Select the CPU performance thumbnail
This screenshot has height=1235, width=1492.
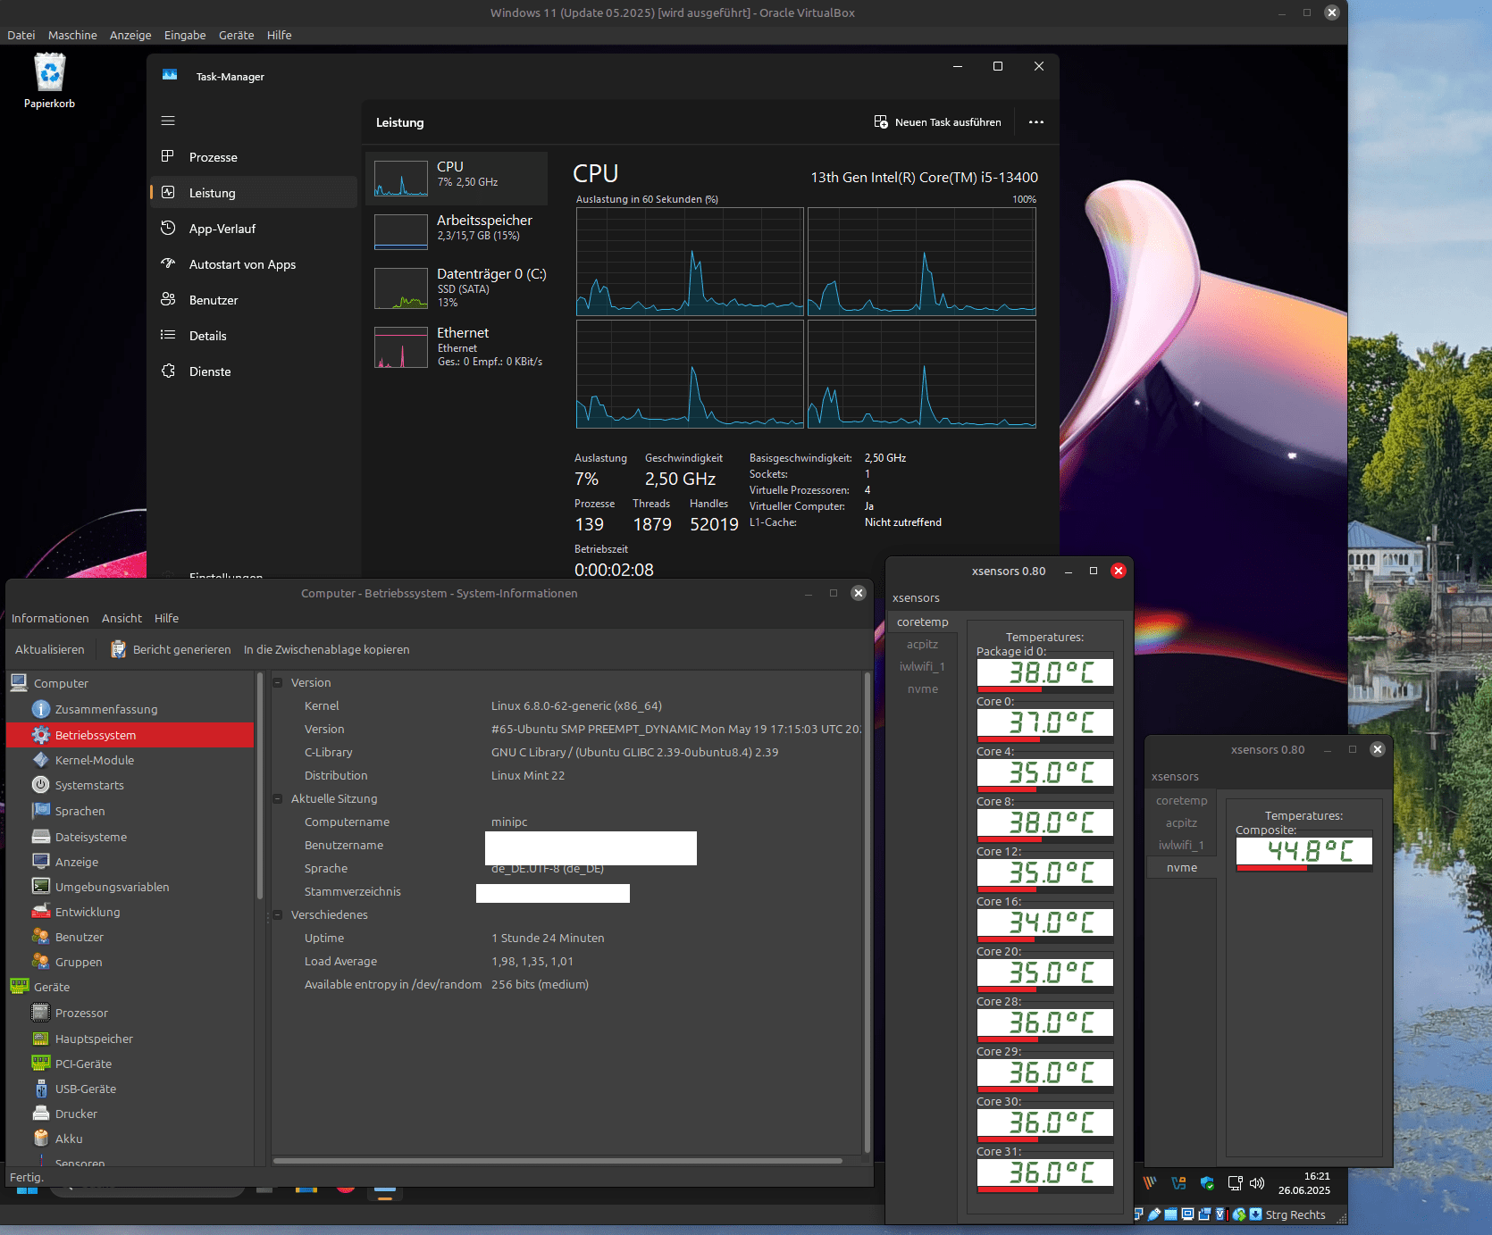(x=457, y=178)
